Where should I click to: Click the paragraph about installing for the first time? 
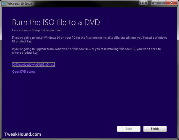pyautogui.click(x=89, y=39)
